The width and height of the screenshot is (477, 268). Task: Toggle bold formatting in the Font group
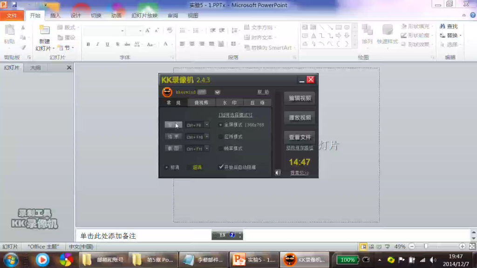tap(88, 45)
